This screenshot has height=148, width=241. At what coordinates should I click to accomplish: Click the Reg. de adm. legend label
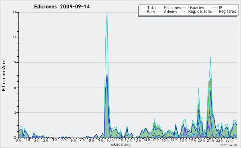[x=200, y=12]
